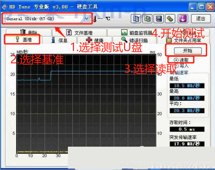Click the 最高 maximum label
Viewport: 215px width, 170px height.
pos(174,91)
